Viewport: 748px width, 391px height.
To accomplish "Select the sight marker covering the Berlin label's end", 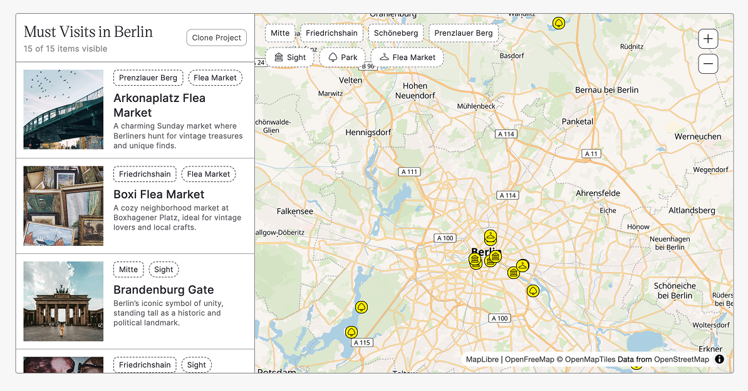I will pos(496,256).
